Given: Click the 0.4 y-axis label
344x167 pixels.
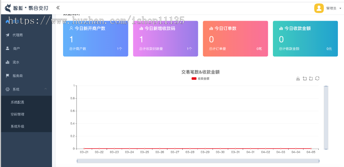Looking at the screenshot, I should (72, 123).
